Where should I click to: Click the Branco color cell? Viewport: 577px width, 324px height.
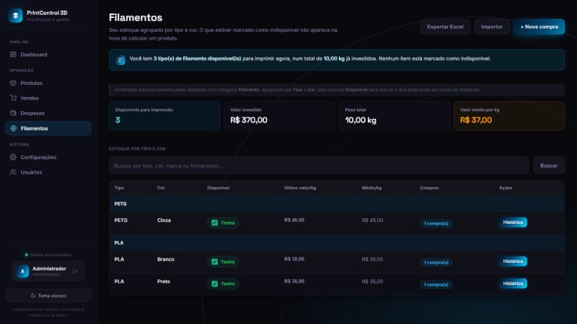click(x=166, y=259)
